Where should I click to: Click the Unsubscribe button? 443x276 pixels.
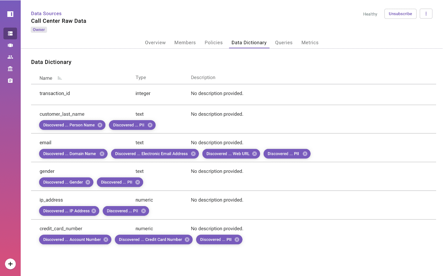(400, 14)
